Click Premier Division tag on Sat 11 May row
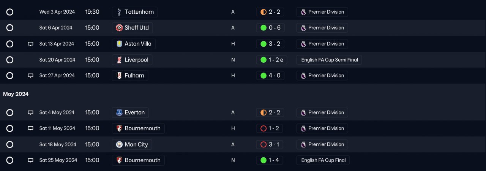This screenshot has height=171, width=486. pos(322,128)
